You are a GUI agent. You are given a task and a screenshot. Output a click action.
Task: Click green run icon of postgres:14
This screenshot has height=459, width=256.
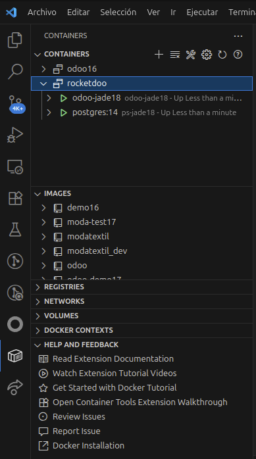click(64, 112)
